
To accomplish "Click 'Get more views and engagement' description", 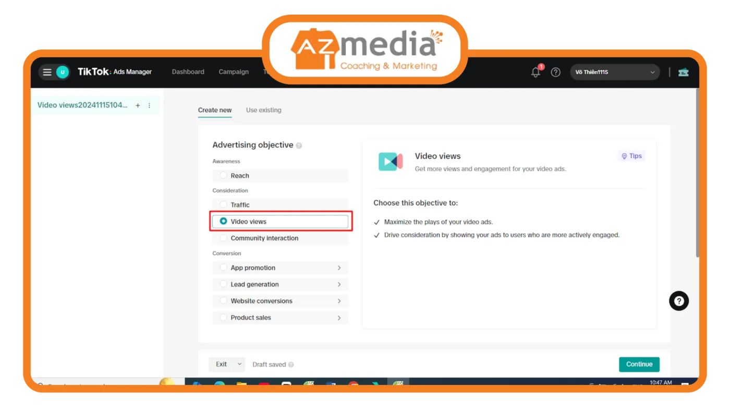I will pos(491,169).
